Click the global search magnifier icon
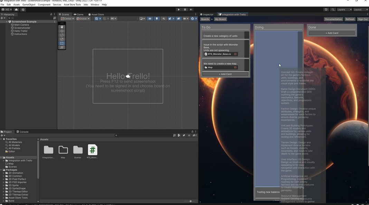 click(x=333, y=10)
